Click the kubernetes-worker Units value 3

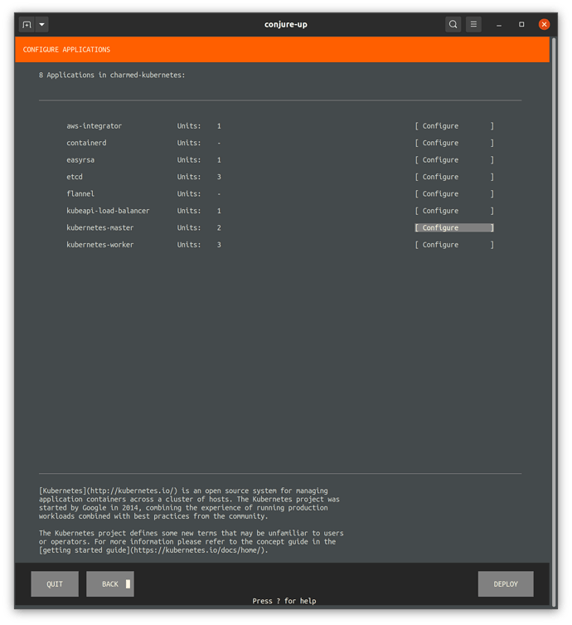pos(219,245)
